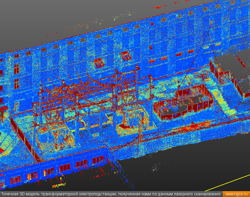
Task: Click the Russian caption text at bottom
Action: [x=111, y=194]
